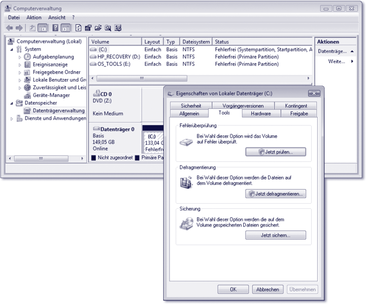Click the Refresh icon in the toolbar
Screen dimensions: 366x304
(x=78, y=28)
